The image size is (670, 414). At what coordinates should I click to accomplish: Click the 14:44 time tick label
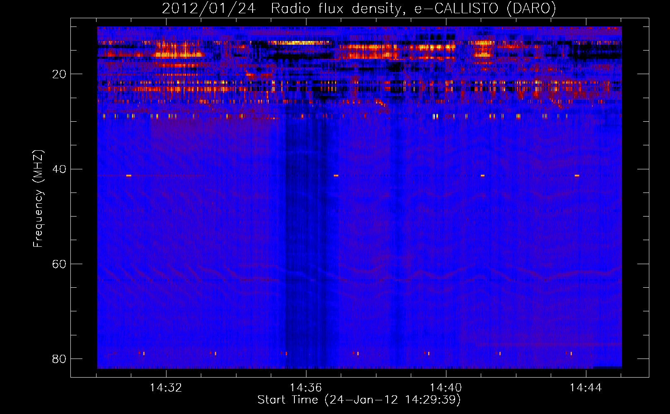pos(586,388)
